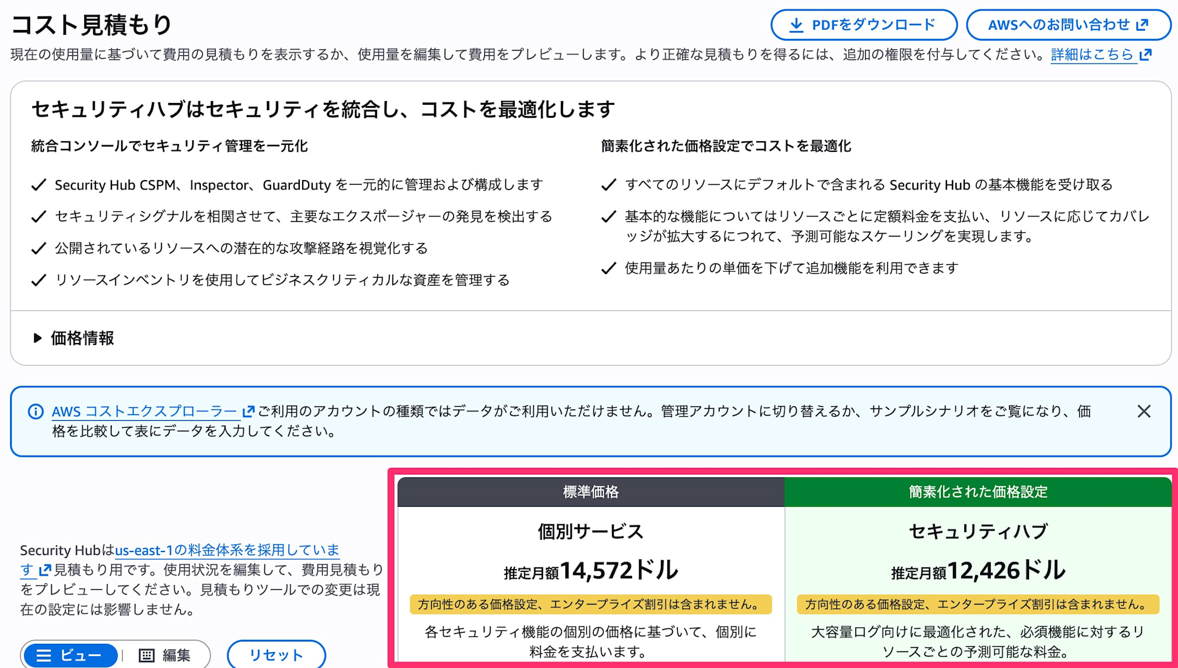Click the リセット button
1178x668 pixels.
276,655
